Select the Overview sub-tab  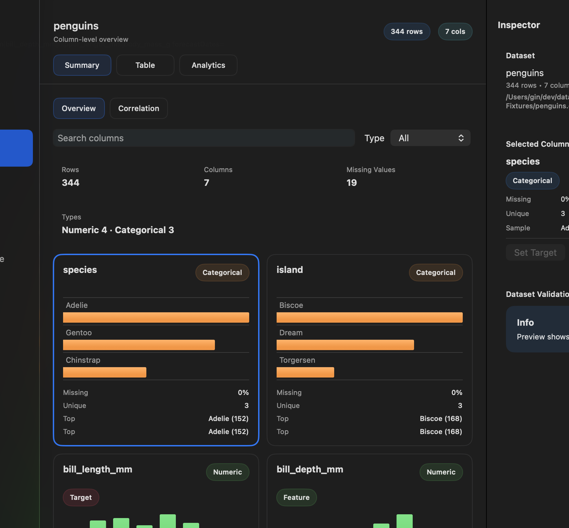pyautogui.click(x=79, y=108)
